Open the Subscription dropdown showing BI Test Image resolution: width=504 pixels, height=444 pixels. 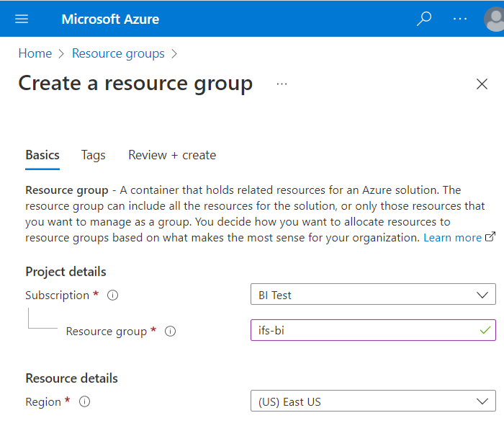373,294
